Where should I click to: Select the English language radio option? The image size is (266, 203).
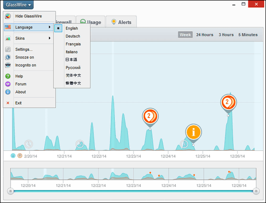click(58, 28)
